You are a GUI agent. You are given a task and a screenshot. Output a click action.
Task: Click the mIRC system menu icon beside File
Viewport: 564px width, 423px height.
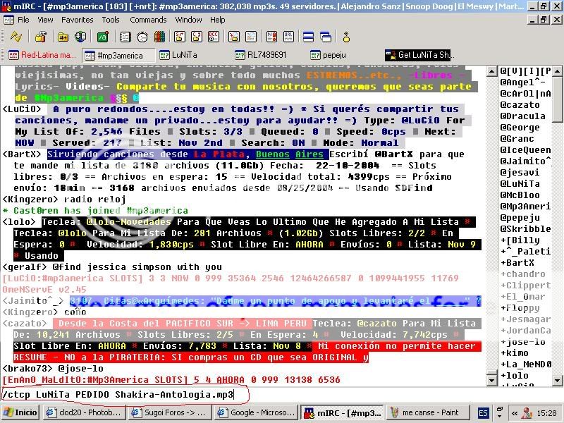(8, 20)
